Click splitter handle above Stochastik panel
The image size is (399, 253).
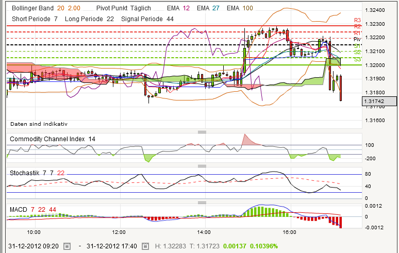202,166
